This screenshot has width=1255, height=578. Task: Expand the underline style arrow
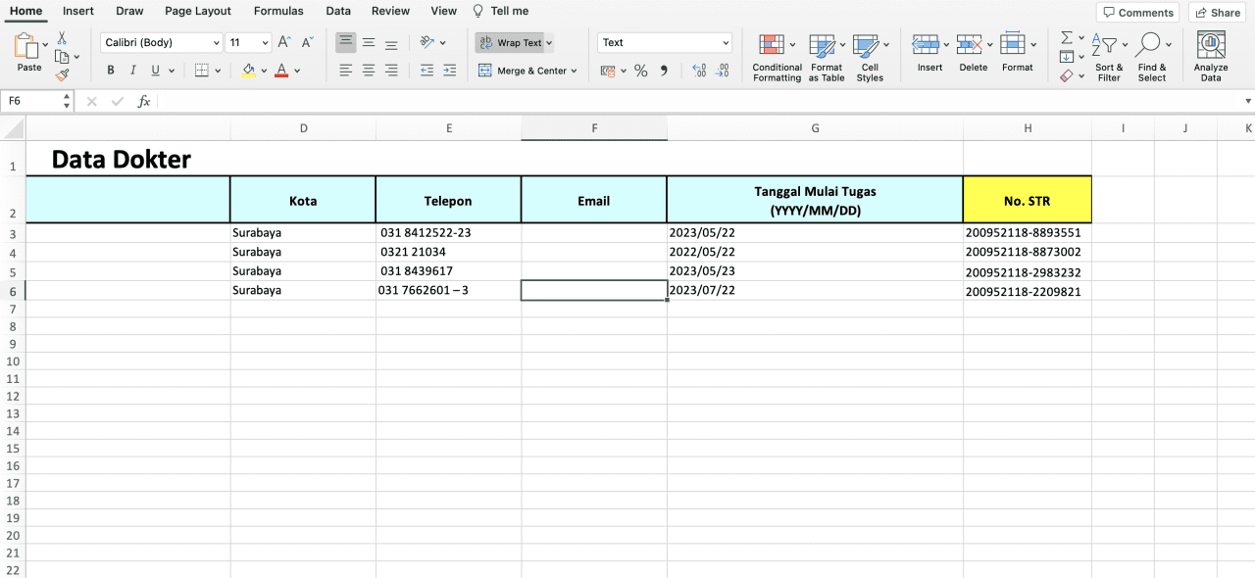click(x=172, y=71)
